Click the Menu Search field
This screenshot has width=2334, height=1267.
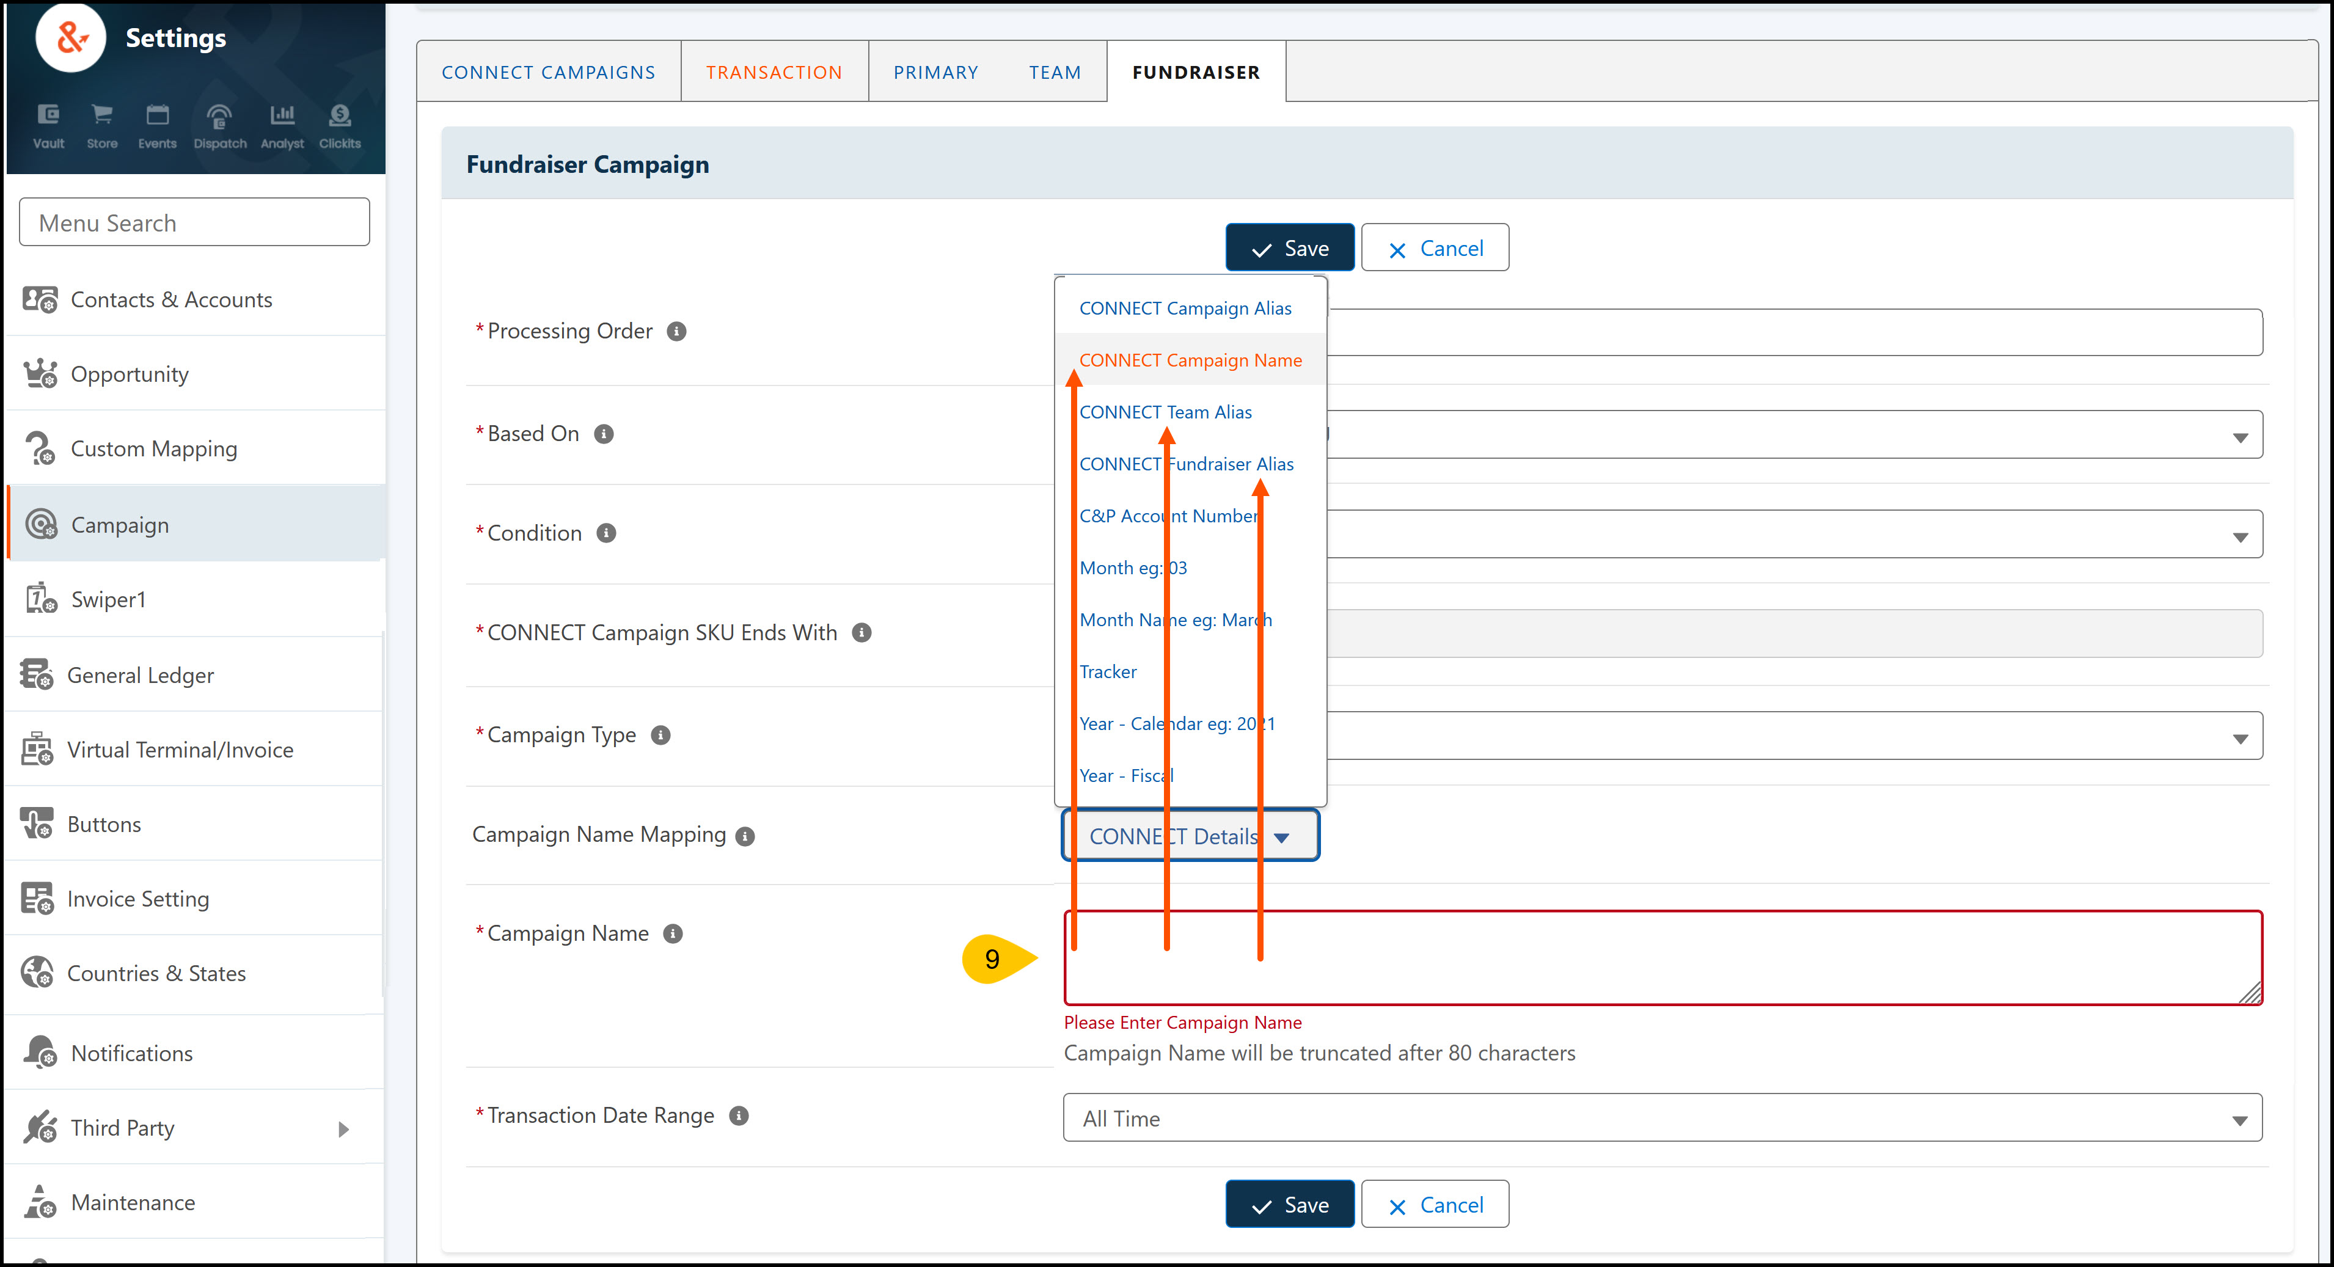[x=194, y=223]
